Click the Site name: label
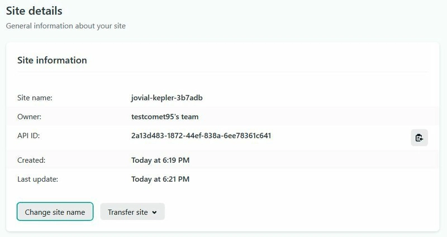The width and height of the screenshot is (447, 237). [x=35, y=98]
